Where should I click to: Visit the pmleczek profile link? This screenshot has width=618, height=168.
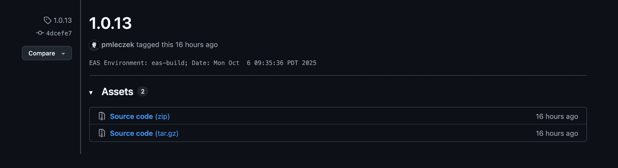pyautogui.click(x=118, y=45)
